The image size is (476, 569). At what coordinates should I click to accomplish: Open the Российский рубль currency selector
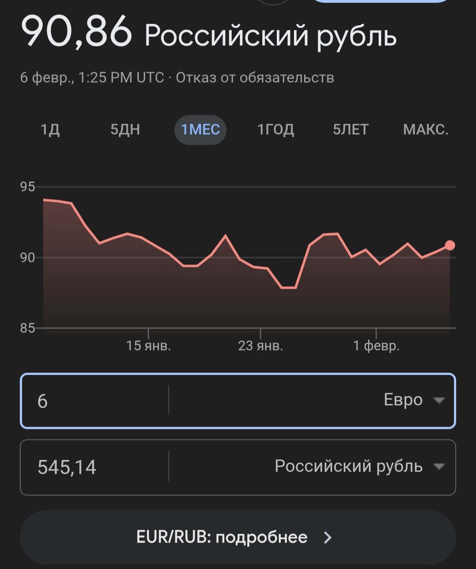(x=348, y=466)
